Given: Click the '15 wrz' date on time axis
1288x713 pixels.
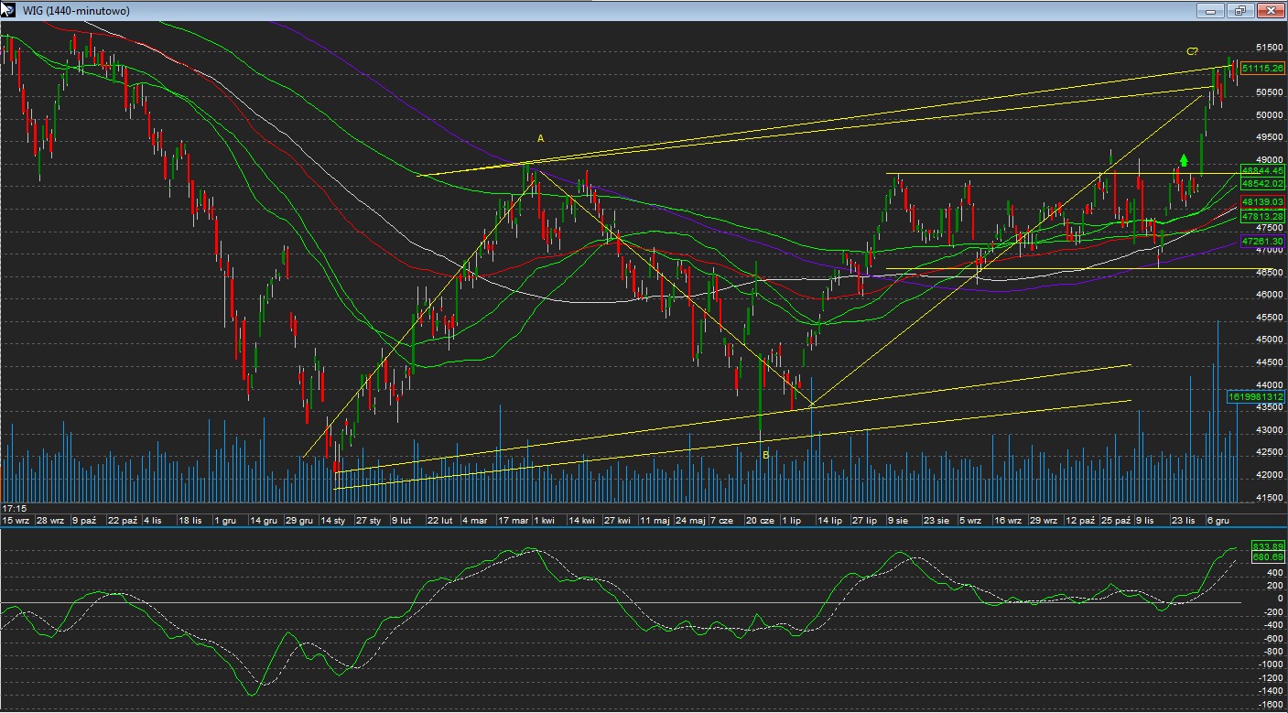Looking at the screenshot, I should point(16,520).
